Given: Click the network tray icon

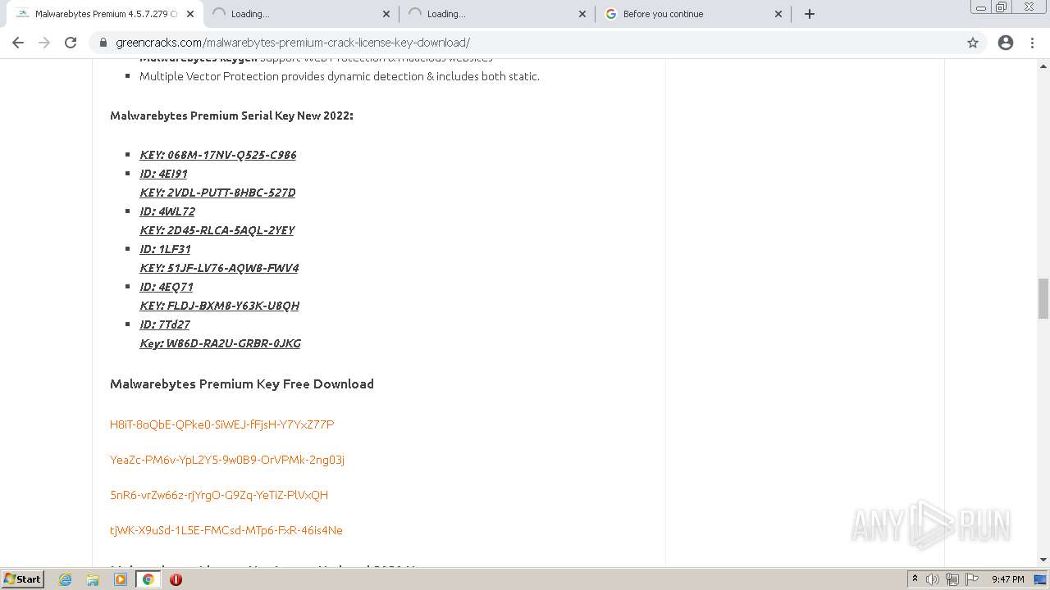Looking at the screenshot, I should pos(952,579).
